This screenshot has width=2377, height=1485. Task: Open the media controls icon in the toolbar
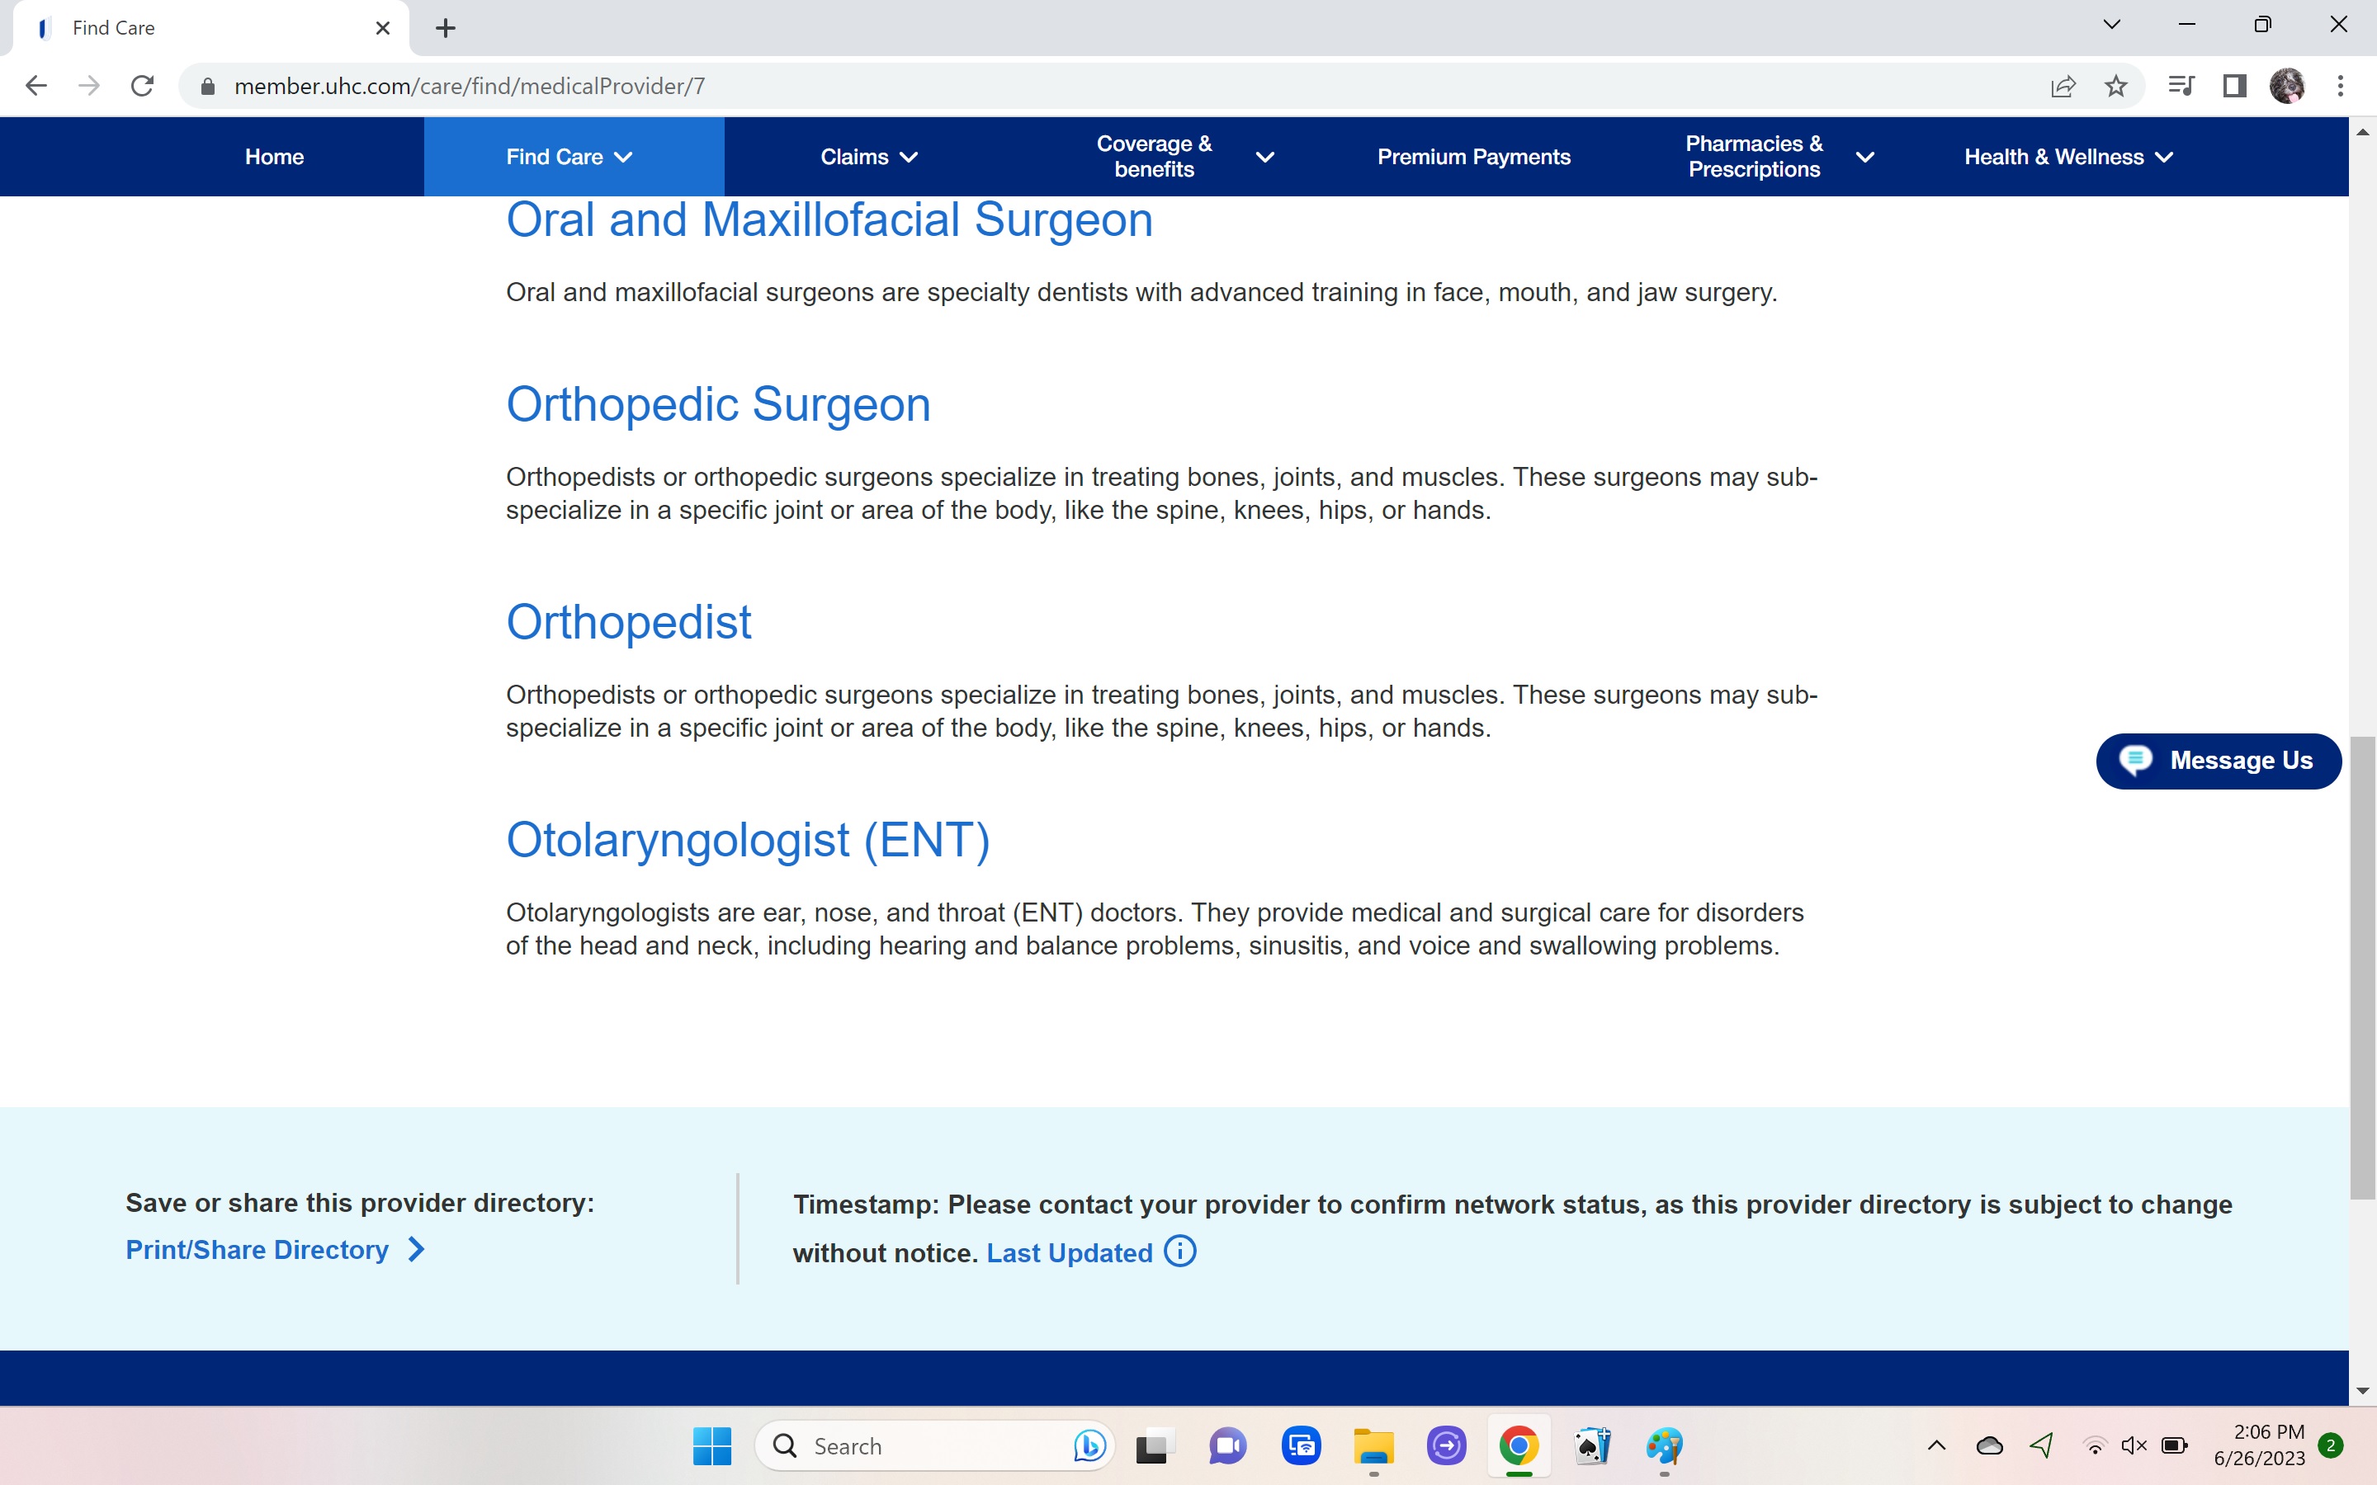2181,86
